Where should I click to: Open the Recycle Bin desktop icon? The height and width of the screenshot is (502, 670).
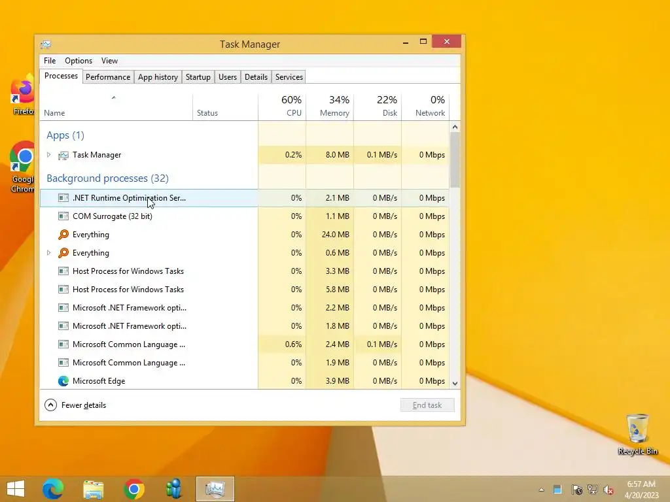[x=637, y=434]
